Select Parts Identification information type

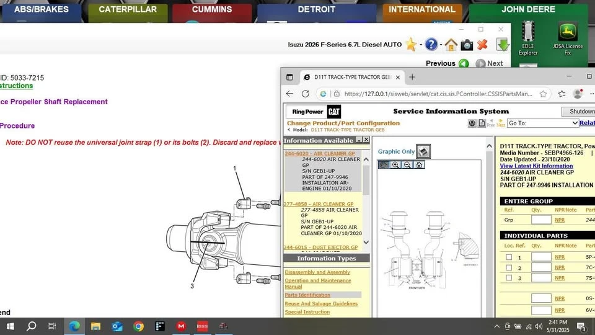point(307,295)
